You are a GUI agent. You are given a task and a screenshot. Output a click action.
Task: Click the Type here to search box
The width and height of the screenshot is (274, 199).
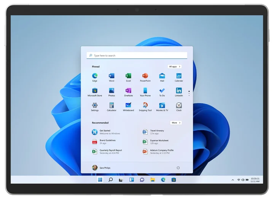tap(137, 56)
